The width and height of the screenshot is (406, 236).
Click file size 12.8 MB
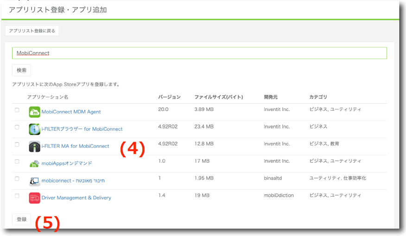(x=204, y=144)
